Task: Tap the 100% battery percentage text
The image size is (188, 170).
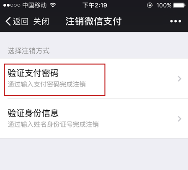Action: (164, 5)
